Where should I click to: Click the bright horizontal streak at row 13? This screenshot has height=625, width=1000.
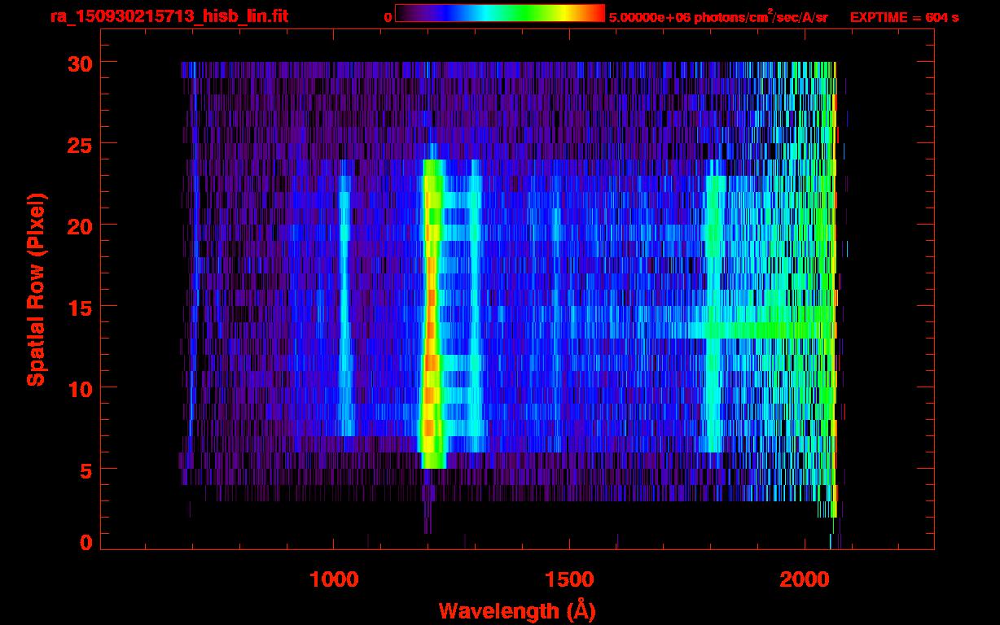765,330
